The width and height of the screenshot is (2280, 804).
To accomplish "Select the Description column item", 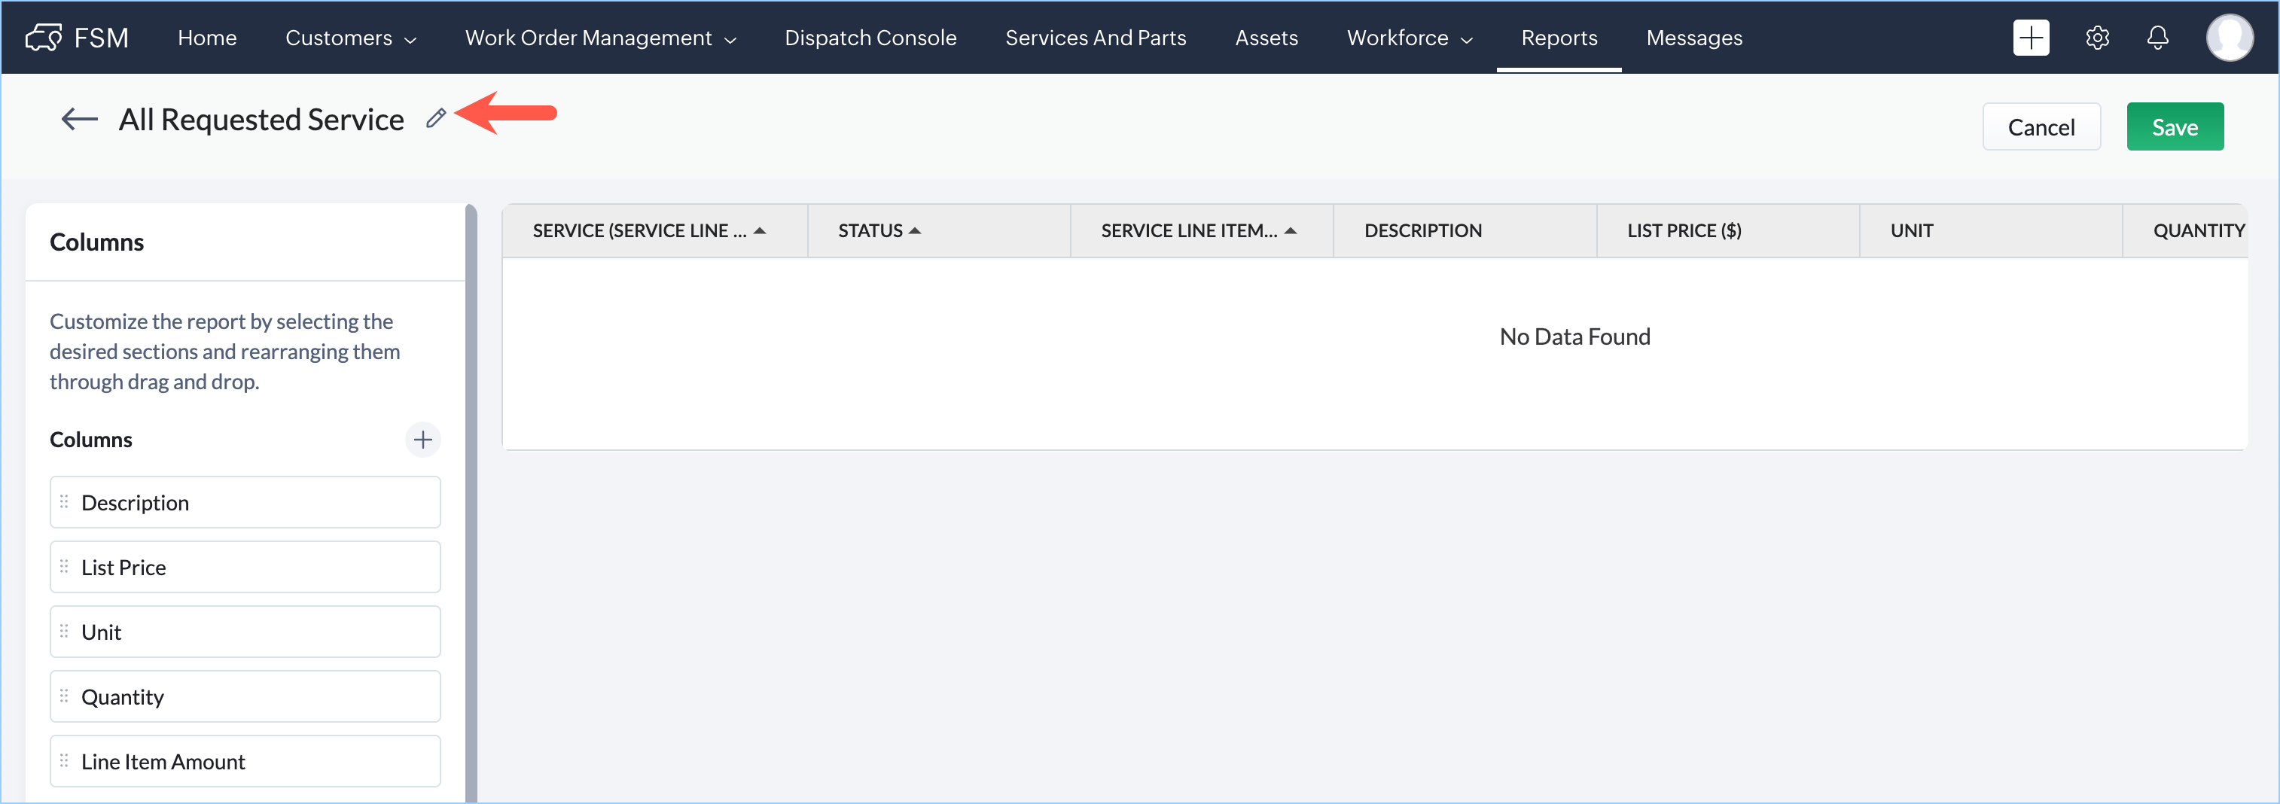I will click(245, 502).
